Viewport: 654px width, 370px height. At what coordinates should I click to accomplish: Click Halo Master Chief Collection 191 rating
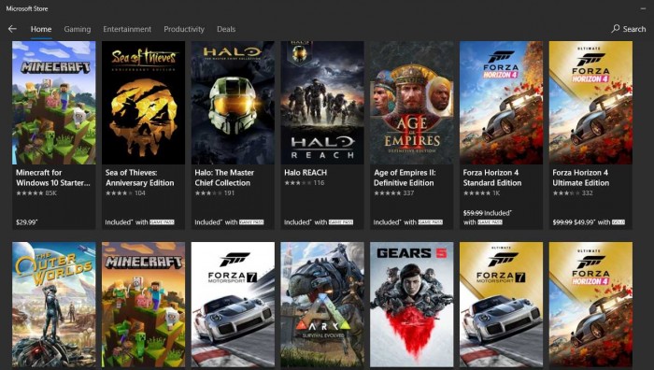pos(214,193)
